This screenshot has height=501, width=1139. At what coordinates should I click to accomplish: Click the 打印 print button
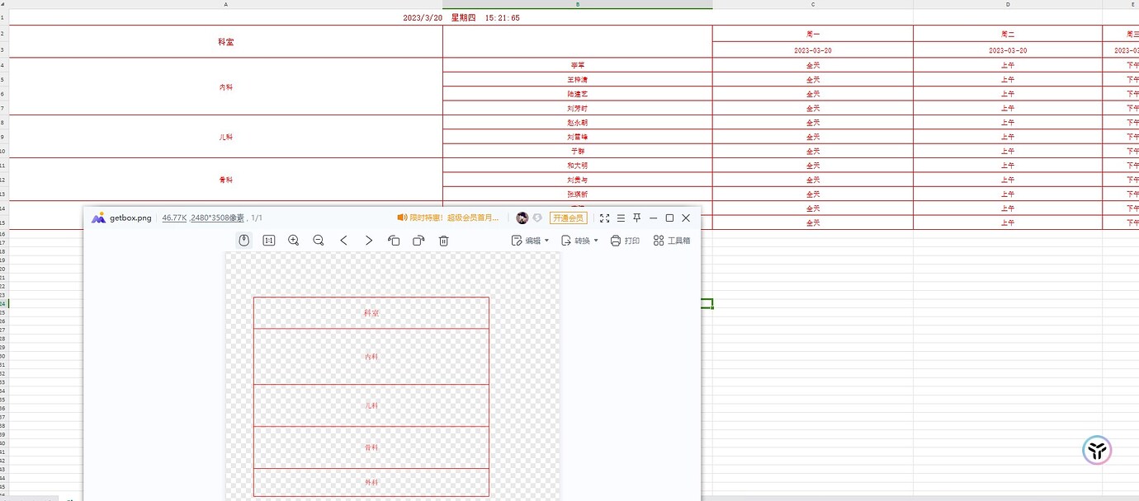[625, 241]
